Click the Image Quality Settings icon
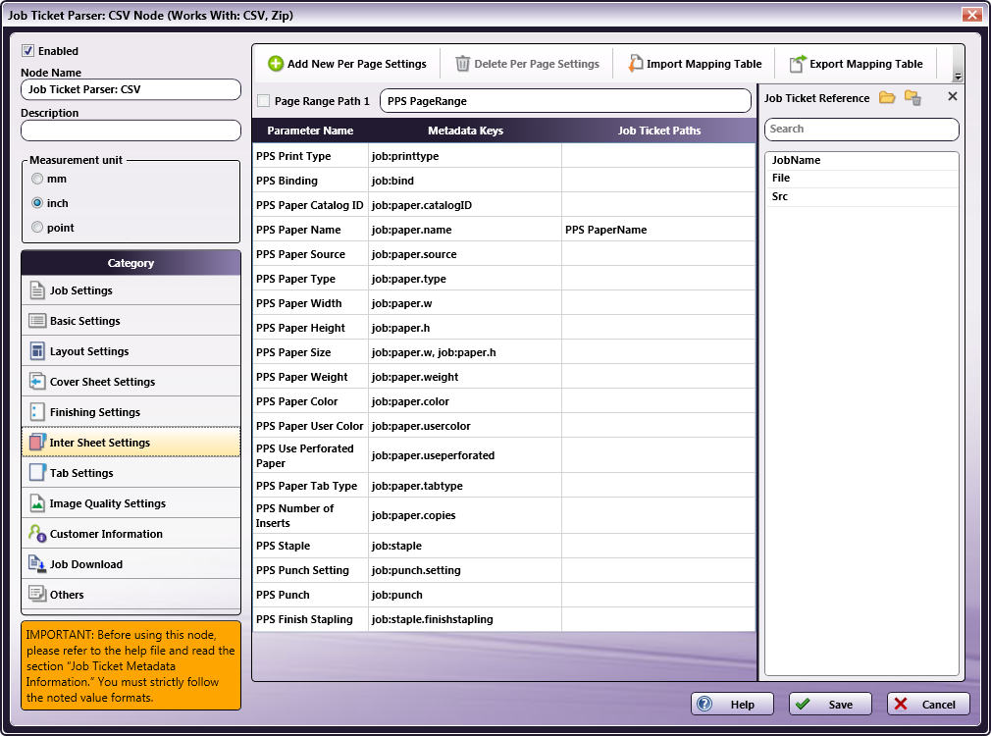The height and width of the screenshot is (736, 991). [37, 503]
